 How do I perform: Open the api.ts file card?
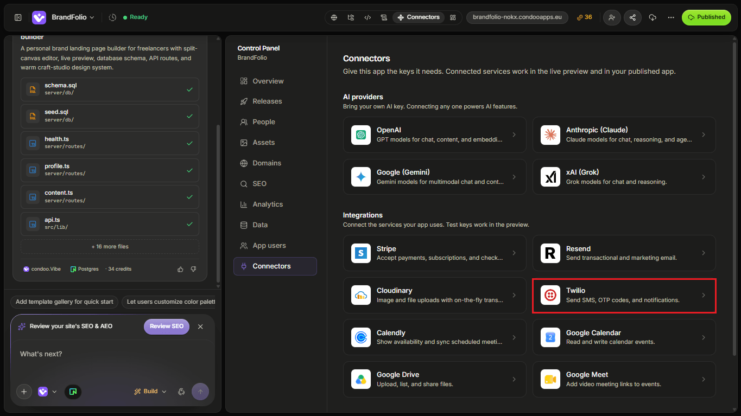coord(110,224)
